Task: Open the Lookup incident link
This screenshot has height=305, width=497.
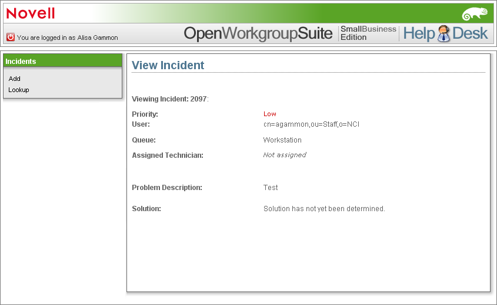Action: click(19, 90)
